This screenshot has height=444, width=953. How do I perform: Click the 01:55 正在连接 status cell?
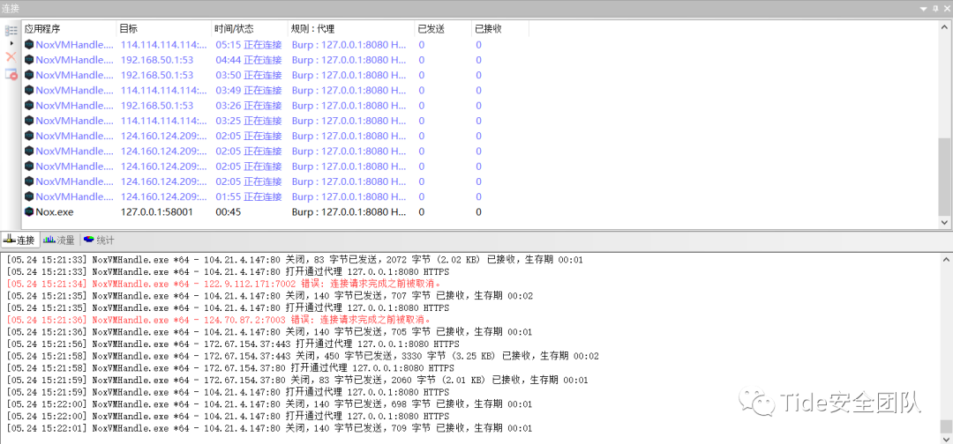click(249, 196)
